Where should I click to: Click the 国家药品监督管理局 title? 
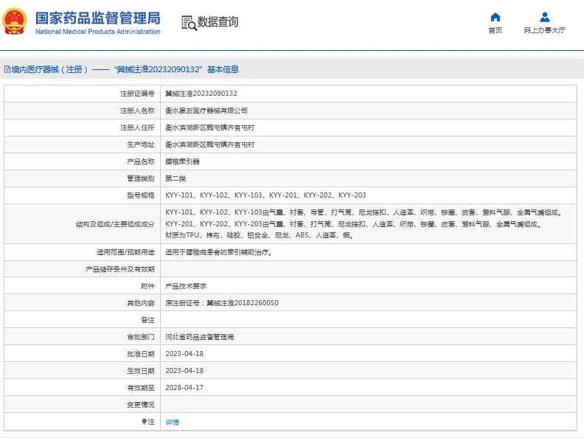pyautogui.click(x=97, y=18)
